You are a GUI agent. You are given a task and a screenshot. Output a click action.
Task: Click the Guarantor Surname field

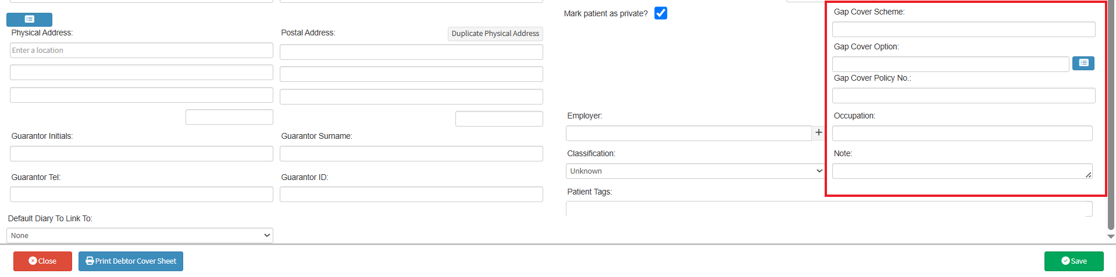pos(411,153)
